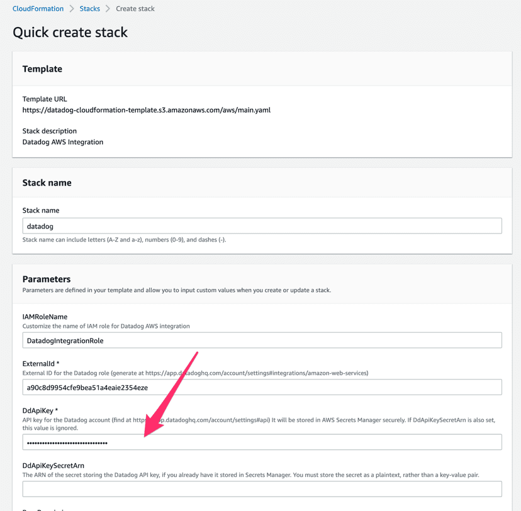Focus the empty DdApiKeySecretArn field
The image size is (521, 511).
click(x=262, y=489)
